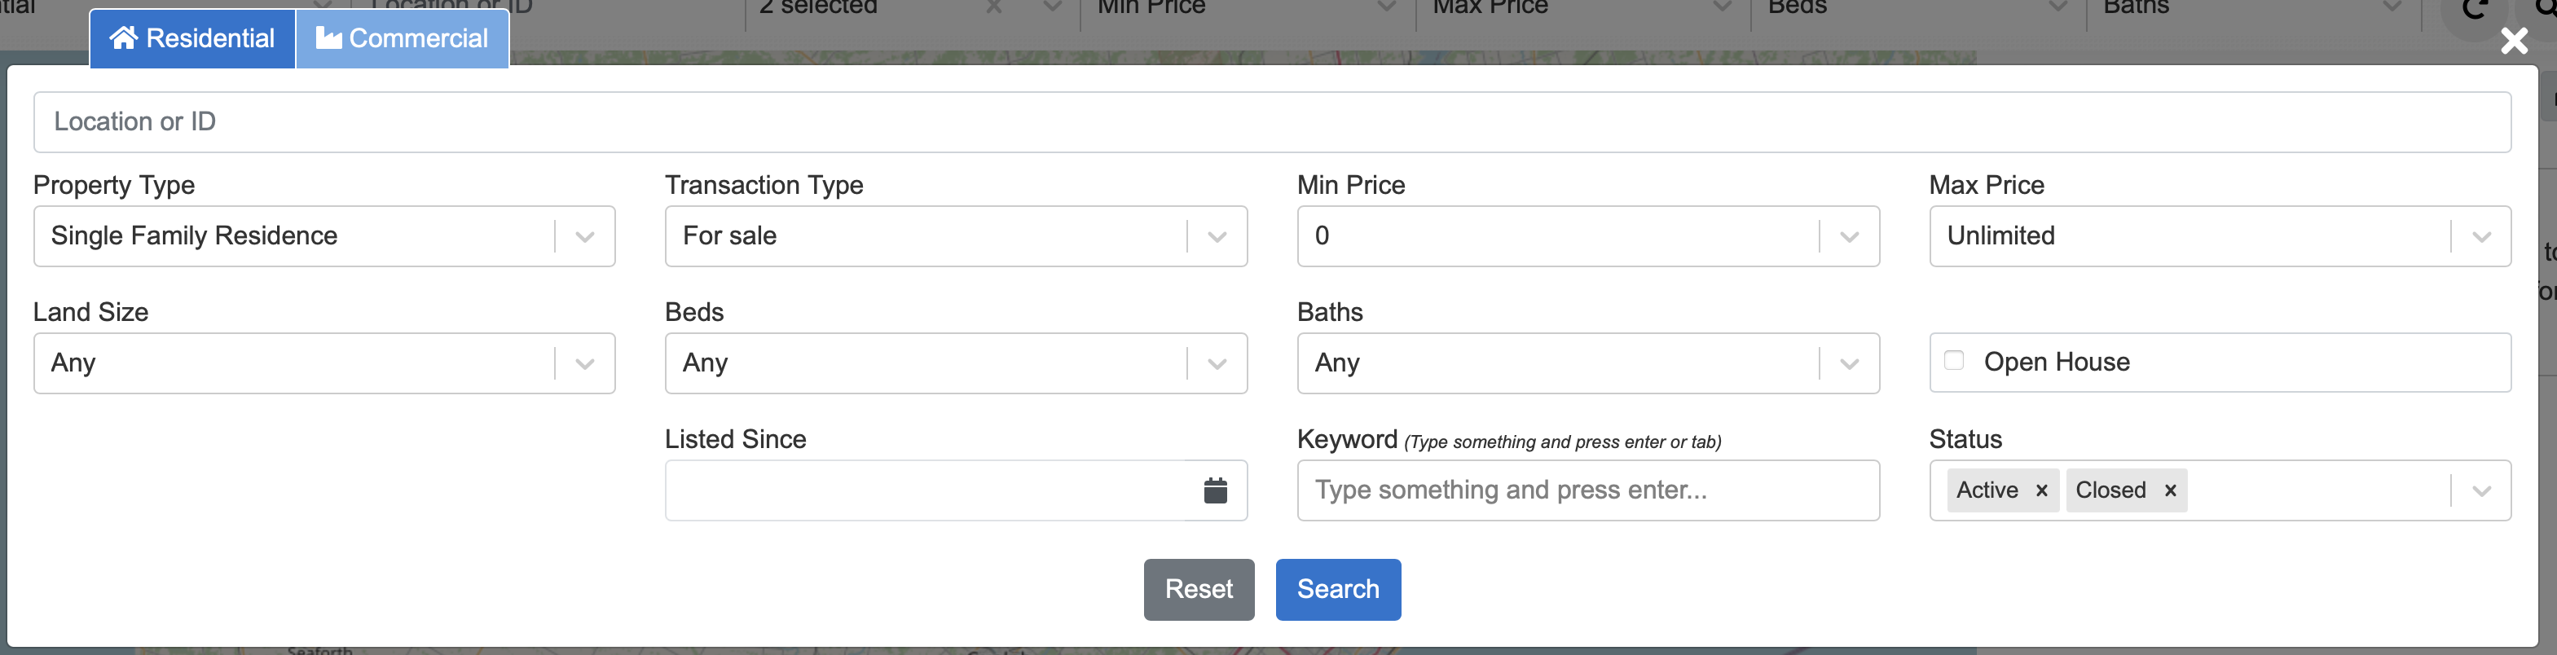Switch to the Commercial tab
The height and width of the screenshot is (655, 2557).
click(x=402, y=39)
